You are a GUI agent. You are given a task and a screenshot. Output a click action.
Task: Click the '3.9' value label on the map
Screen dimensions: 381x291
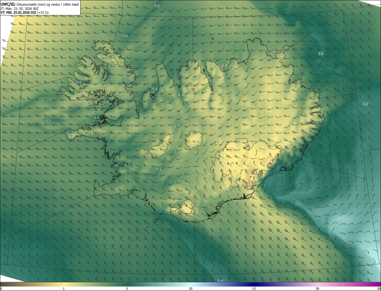[225, 65]
